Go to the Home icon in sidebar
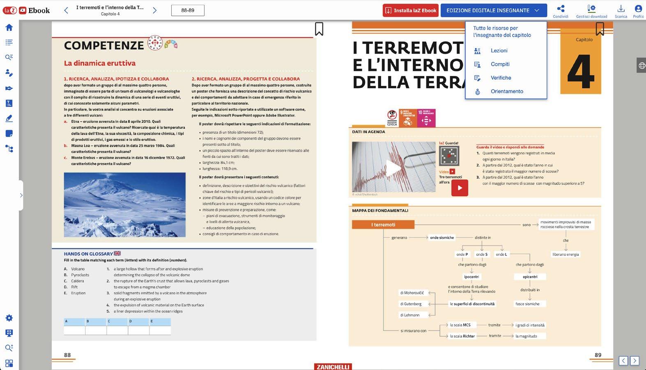 point(9,28)
